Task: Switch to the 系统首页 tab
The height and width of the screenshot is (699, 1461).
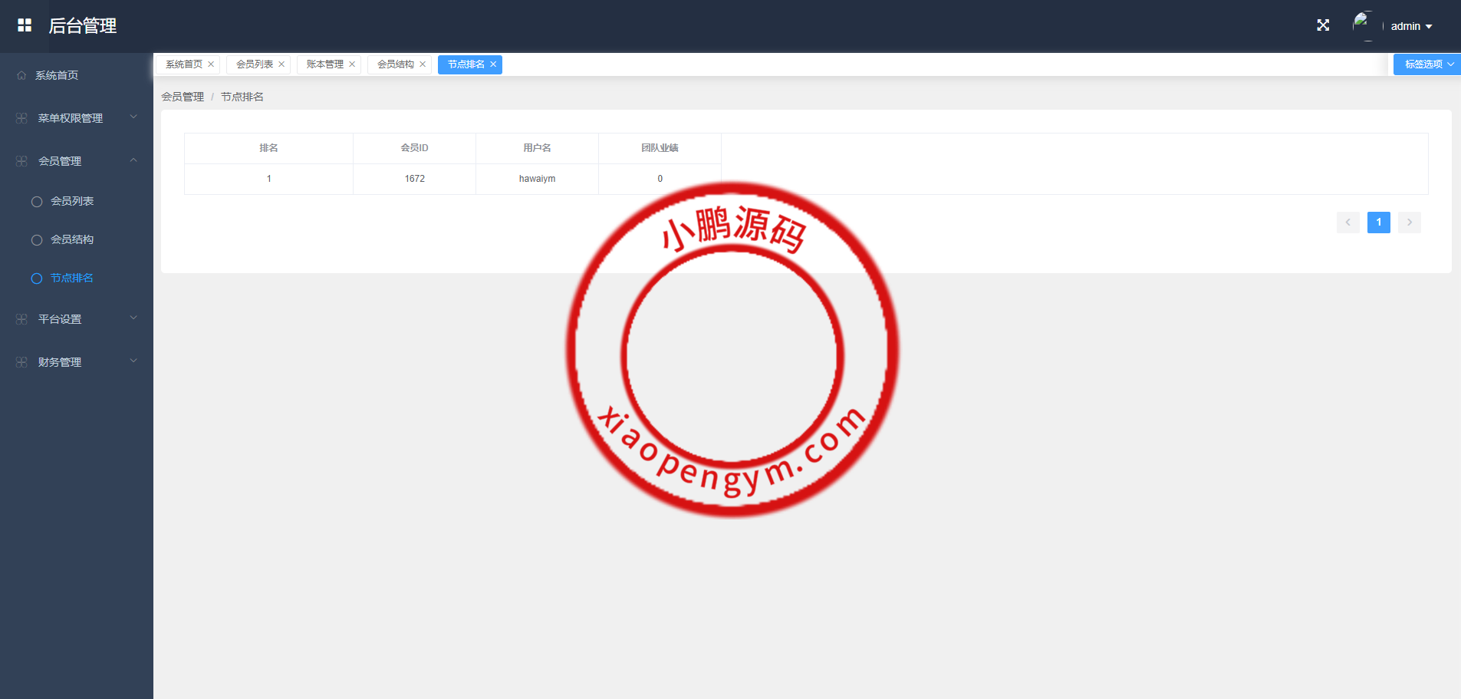Action: coord(184,64)
